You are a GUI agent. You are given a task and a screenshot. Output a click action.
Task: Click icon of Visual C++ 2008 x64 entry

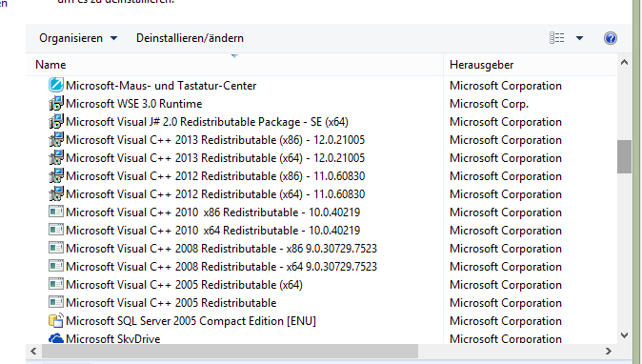(55, 266)
